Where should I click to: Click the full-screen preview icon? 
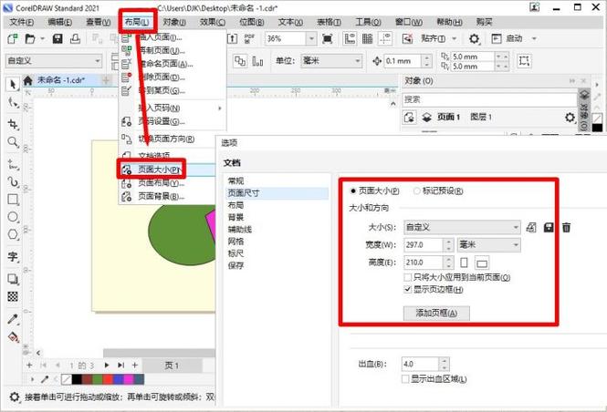(328, 38)
